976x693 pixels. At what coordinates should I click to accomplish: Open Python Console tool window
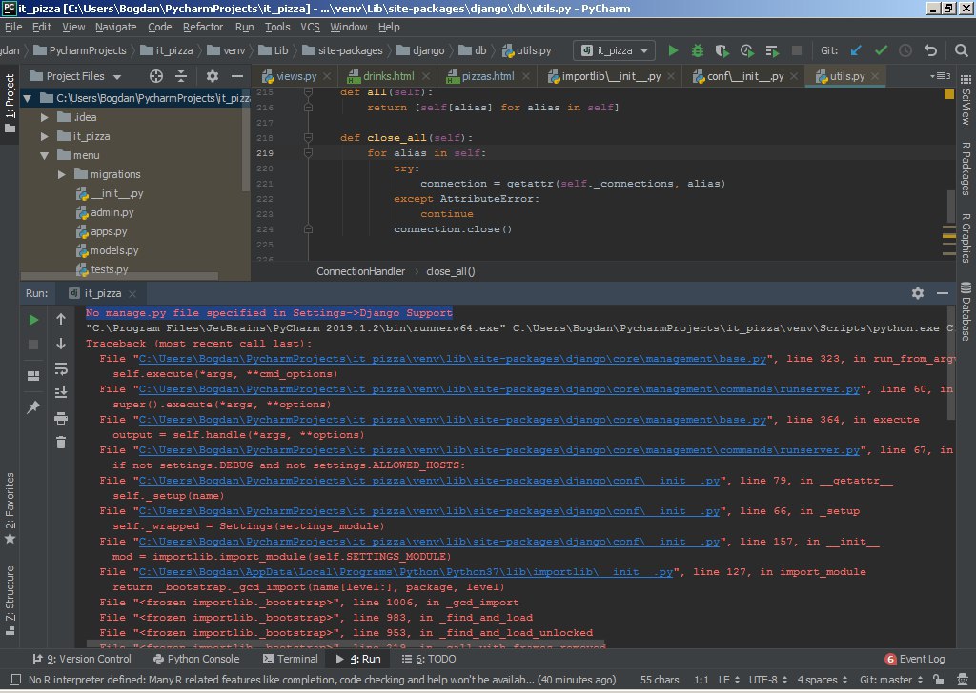[196, 659]
